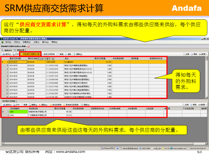The image size is (209, 157).
Task: Open the 收藏夹(F) menu
Action: tap(27, 42)
